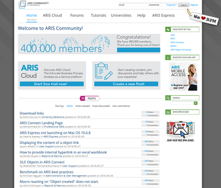Click the views count on Download links post
Viewport: 221px width, 188px height.
[150, 112]
